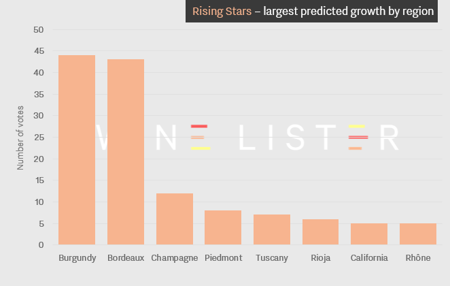Viewport: 450px width, 286px height.
Task: Click the Tuscany axis label
Action: (x=272, y=258)
